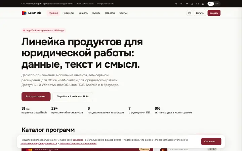Viewport: 242px width, 151px height.
Task: Open the Статьи nav item
Action: (123, 13)
